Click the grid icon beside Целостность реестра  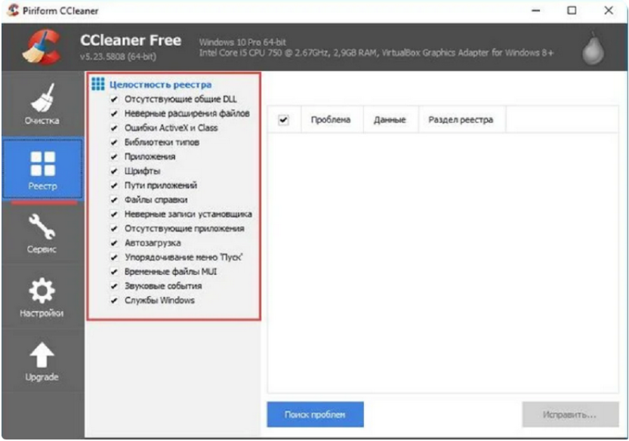98,84
